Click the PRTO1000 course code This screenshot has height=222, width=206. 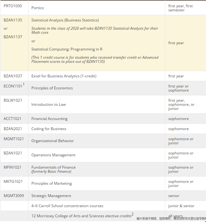13,6
